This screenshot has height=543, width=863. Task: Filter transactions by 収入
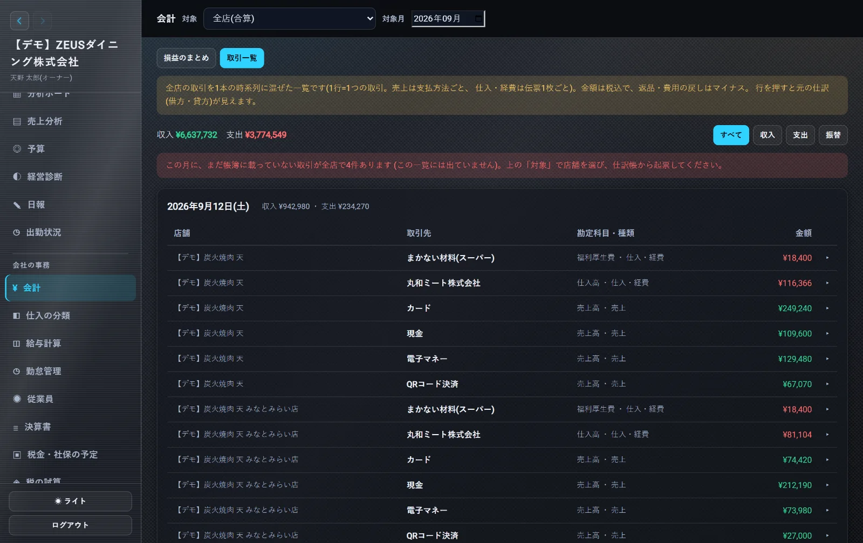767,135
